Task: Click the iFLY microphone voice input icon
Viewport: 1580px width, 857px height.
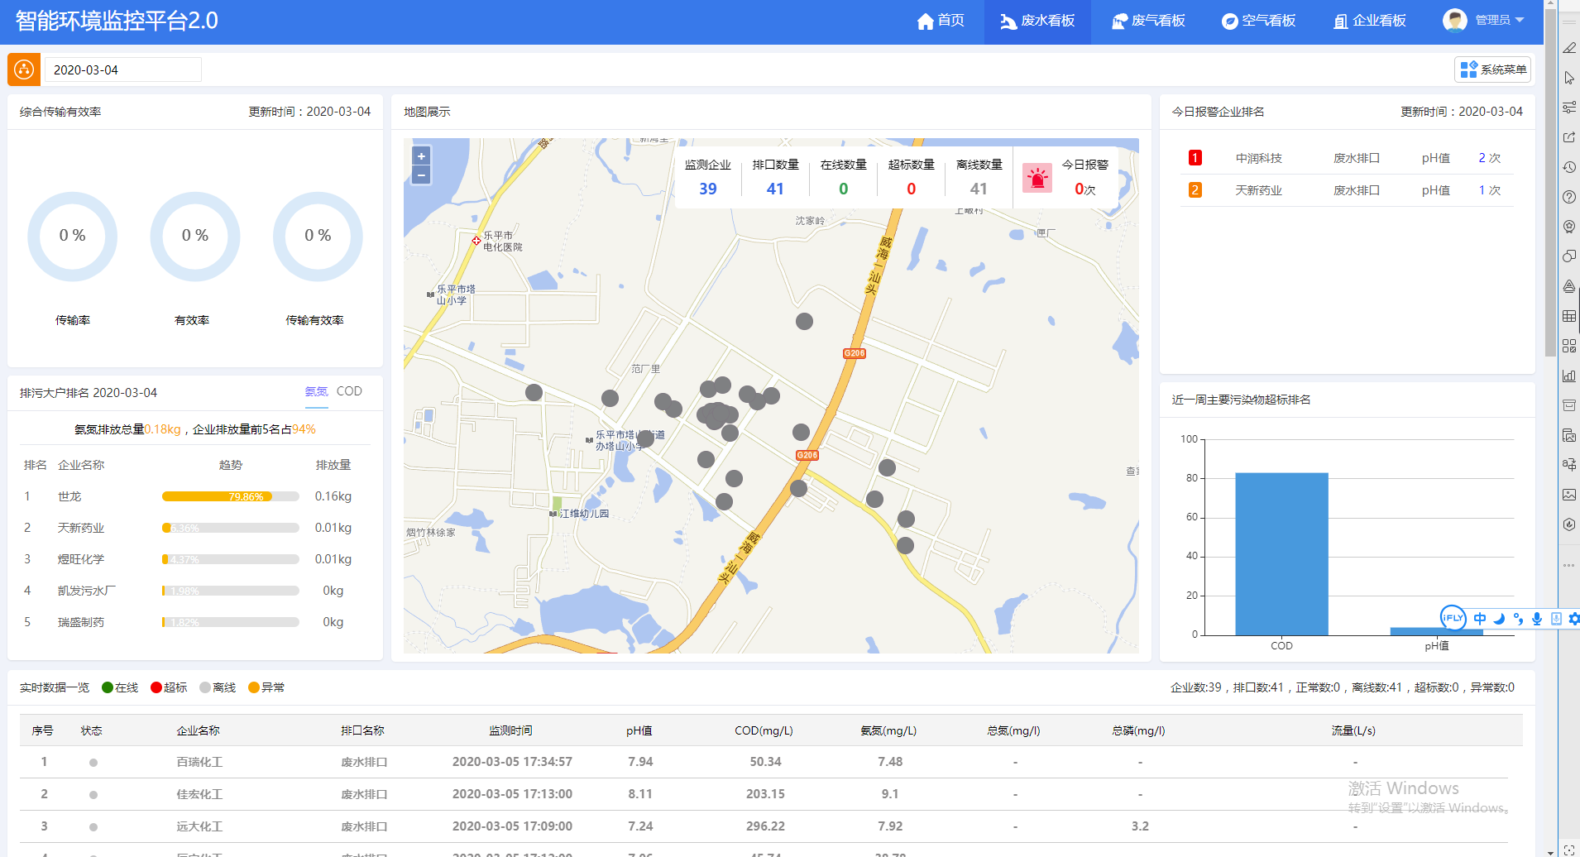Action: [1536, 619]
